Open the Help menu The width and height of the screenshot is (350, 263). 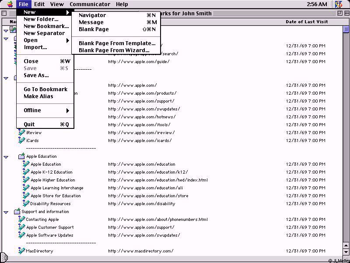coord(122,4)
